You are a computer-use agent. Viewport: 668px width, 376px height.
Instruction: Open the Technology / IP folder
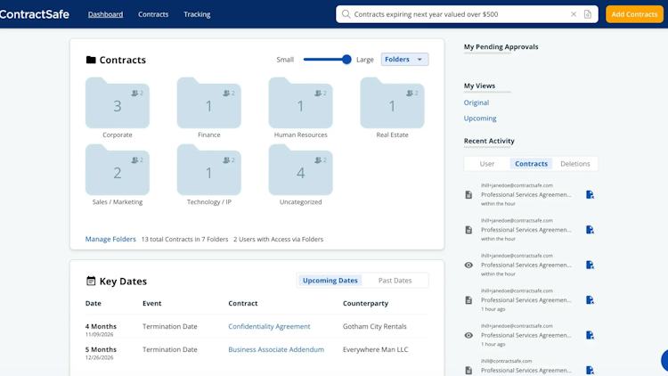pyautogui.click(x=208, y=169)
